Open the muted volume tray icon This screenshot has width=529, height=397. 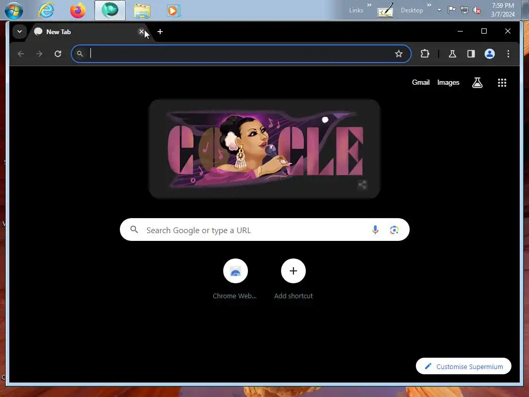[x=477, y=10]
